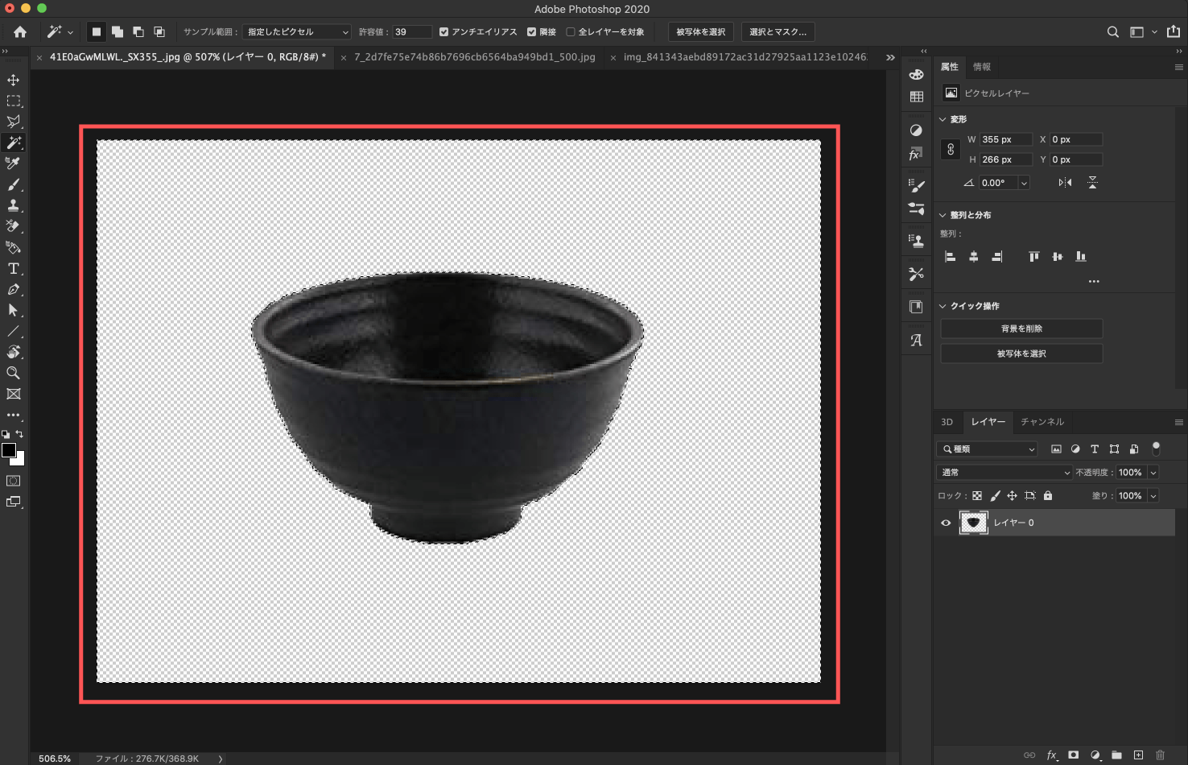The width and height of the screenshot is (1188, 765).
Task: Open the Styles fx panel icon
Action: [916, 154]
